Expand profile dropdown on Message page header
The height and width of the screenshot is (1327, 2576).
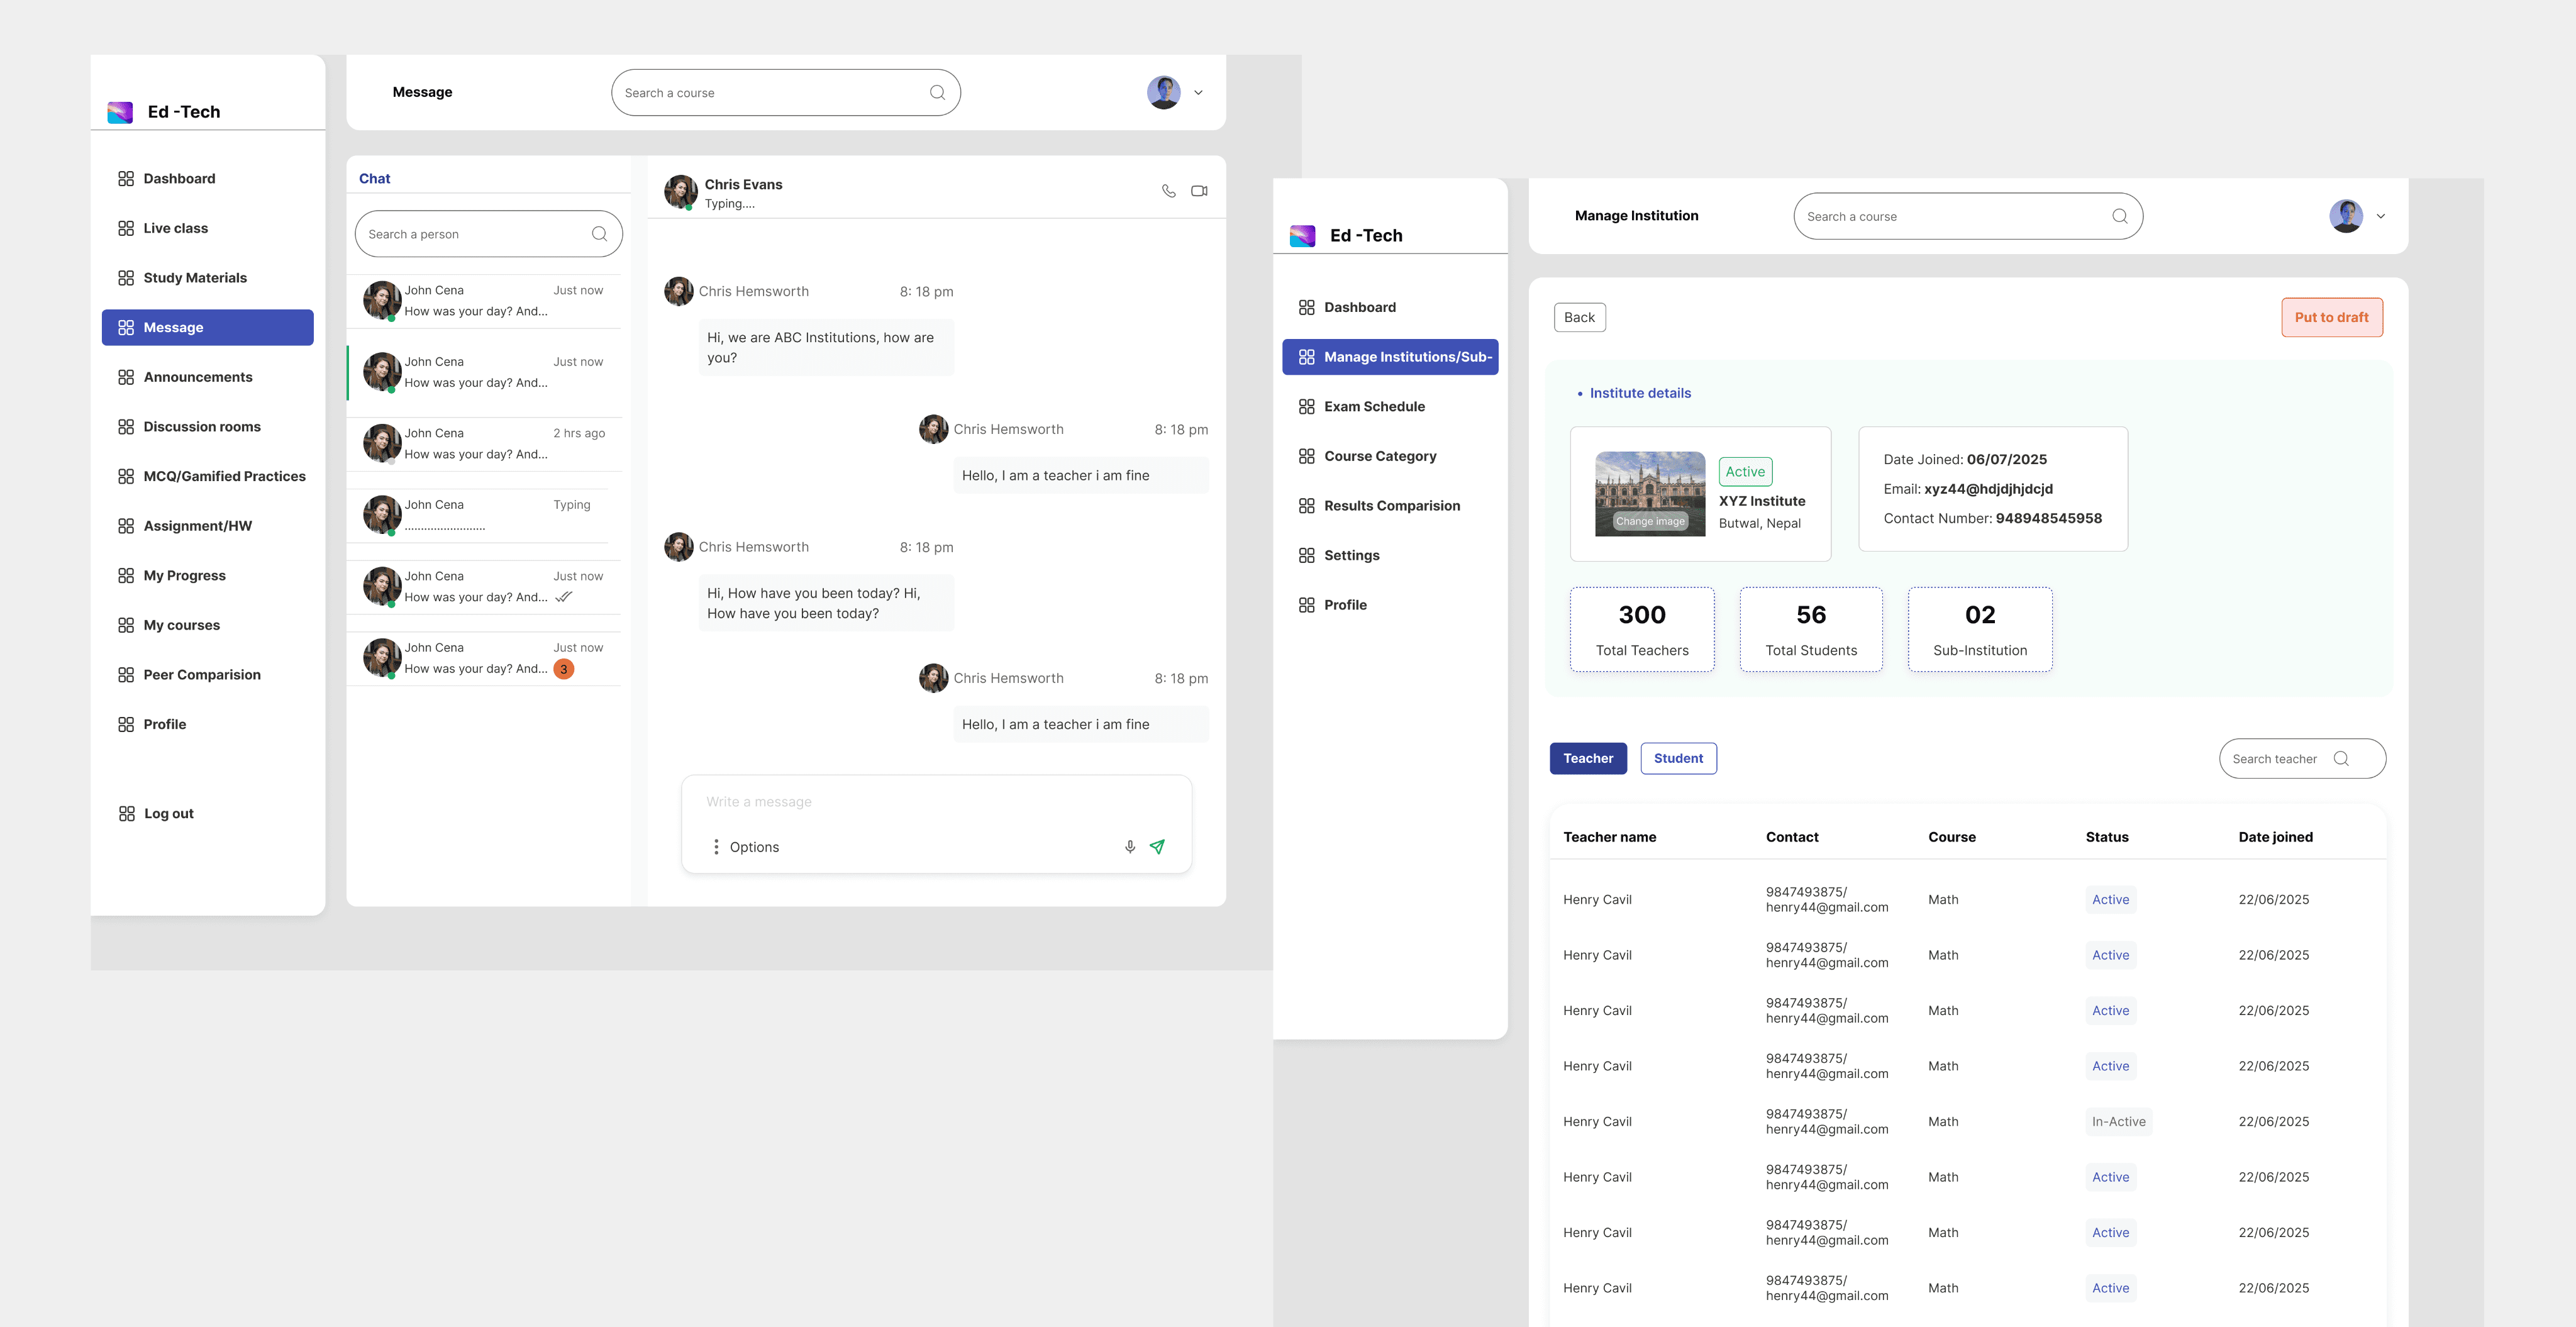tap(1198, 93)
